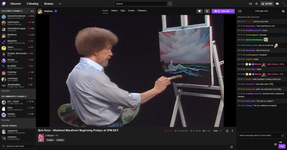Click the top Search input field

click(x=141, y=4)
